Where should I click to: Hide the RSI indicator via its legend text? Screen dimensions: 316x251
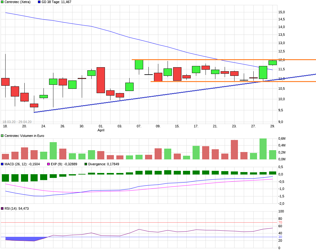pos(17,208)
